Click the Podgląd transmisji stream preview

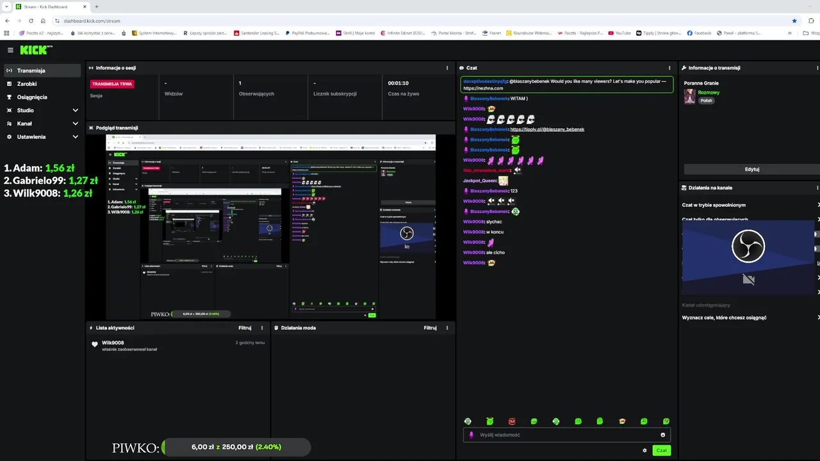(270, 227)
